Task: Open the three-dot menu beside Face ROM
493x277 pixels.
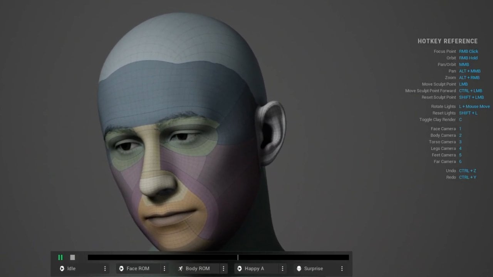Action: pos(164,269)
